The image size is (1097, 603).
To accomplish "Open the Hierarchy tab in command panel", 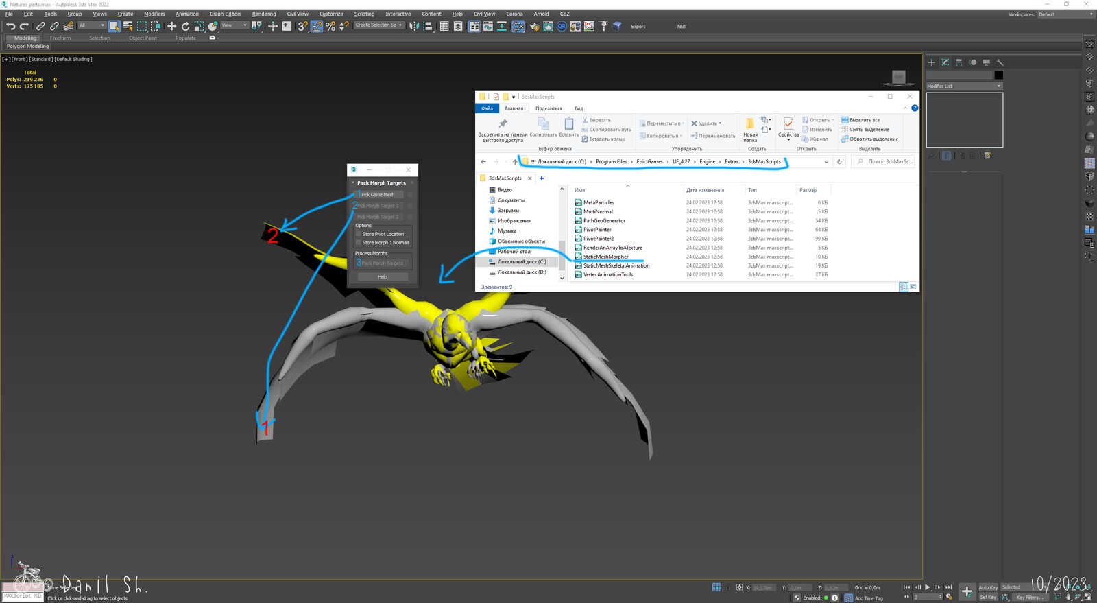I will pos(959,62).
